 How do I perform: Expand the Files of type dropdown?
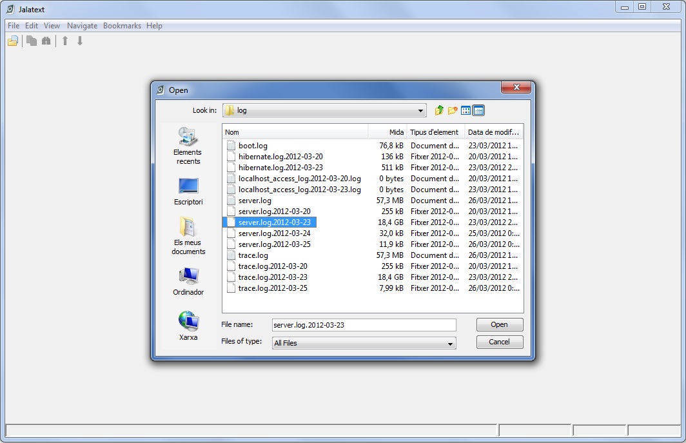point(450,344)
